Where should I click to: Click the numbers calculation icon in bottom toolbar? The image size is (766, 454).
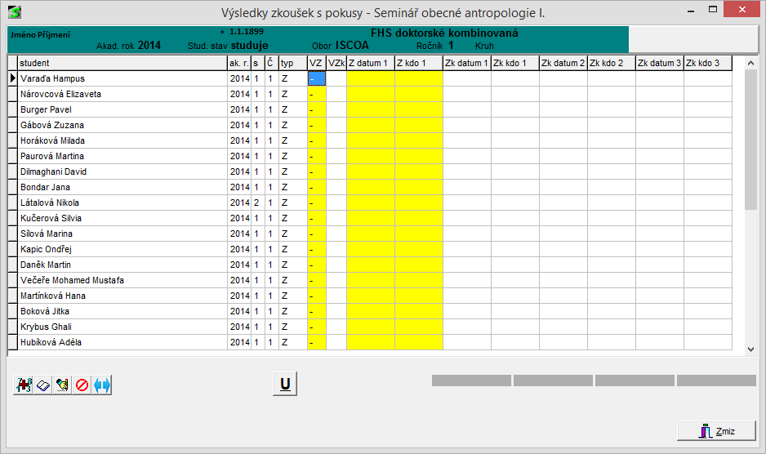[x=24, y=385]
